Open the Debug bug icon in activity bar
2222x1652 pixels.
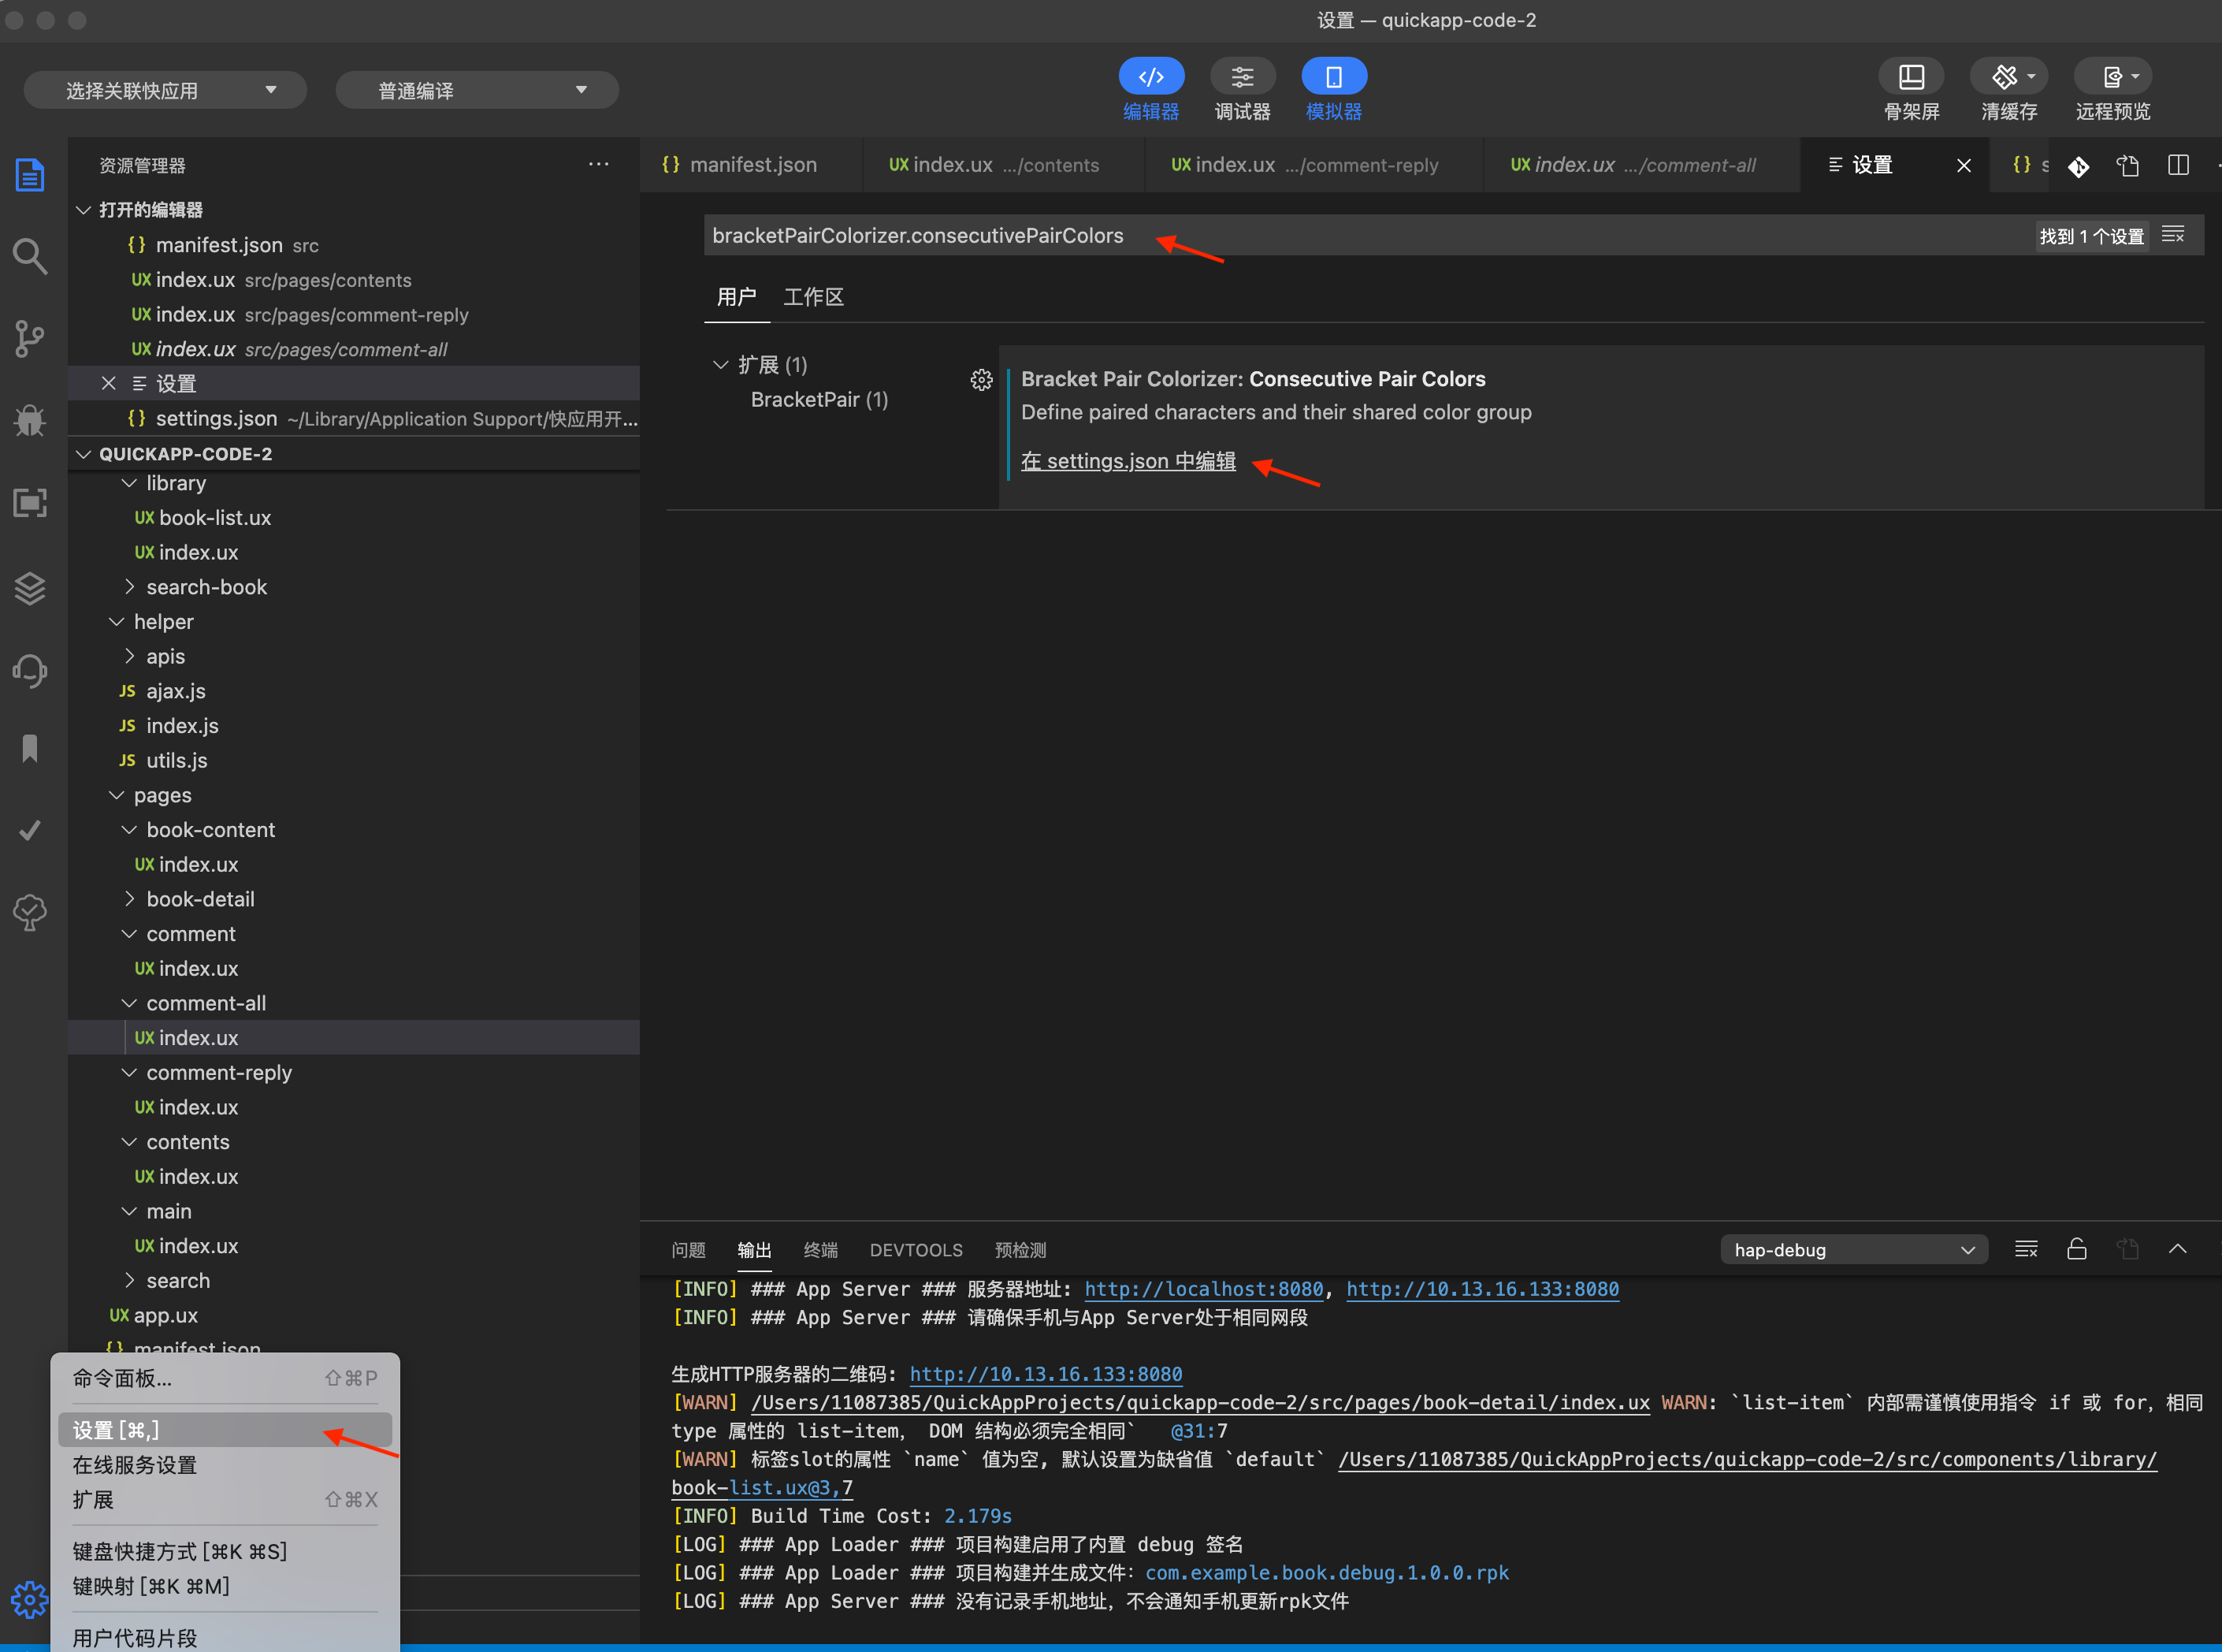30,420
